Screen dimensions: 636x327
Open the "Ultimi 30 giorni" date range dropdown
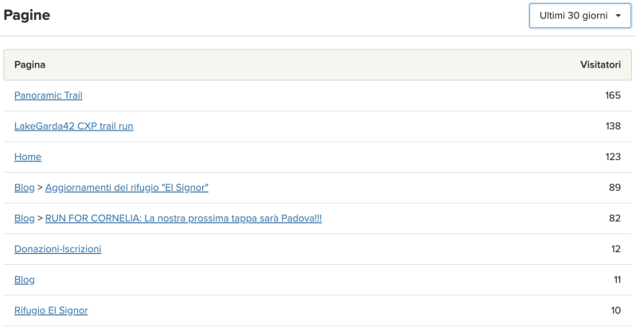tap(579, 15)
